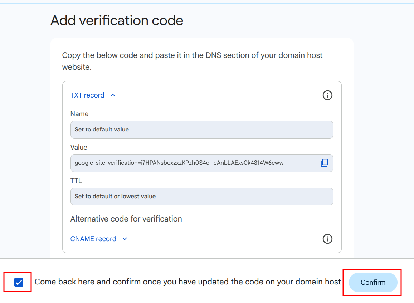The height and width of the screenshot is (303, 414).
Task: Click the Name field 'Set to default value'
Action: (x=202, y=129)
